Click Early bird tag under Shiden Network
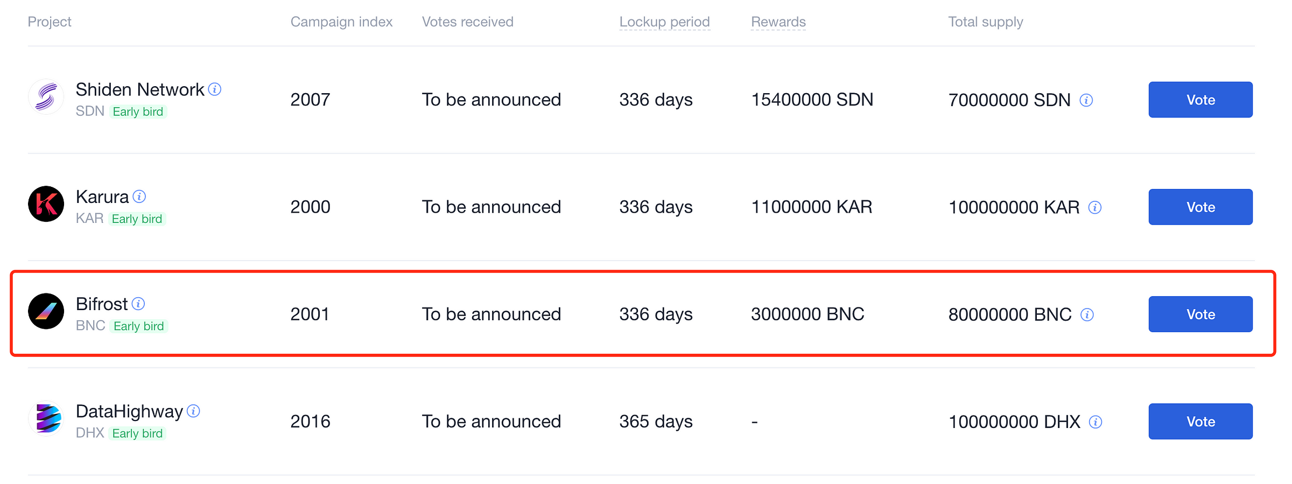The image size is (1292, 484). [x=138, y=111]
